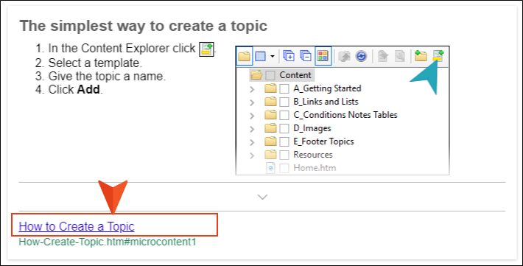
Task: Select D_Images folder label
Action: tap(312, 128)
